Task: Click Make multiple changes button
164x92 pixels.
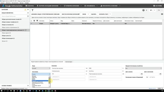Action: pos(71,14)
